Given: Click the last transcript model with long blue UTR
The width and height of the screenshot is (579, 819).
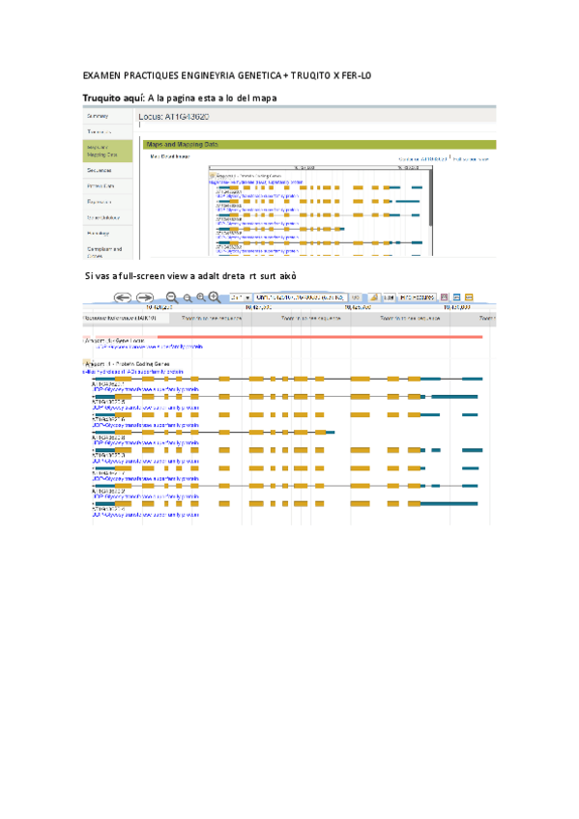Looking at the screenshot, I should [x=285, y=503].
